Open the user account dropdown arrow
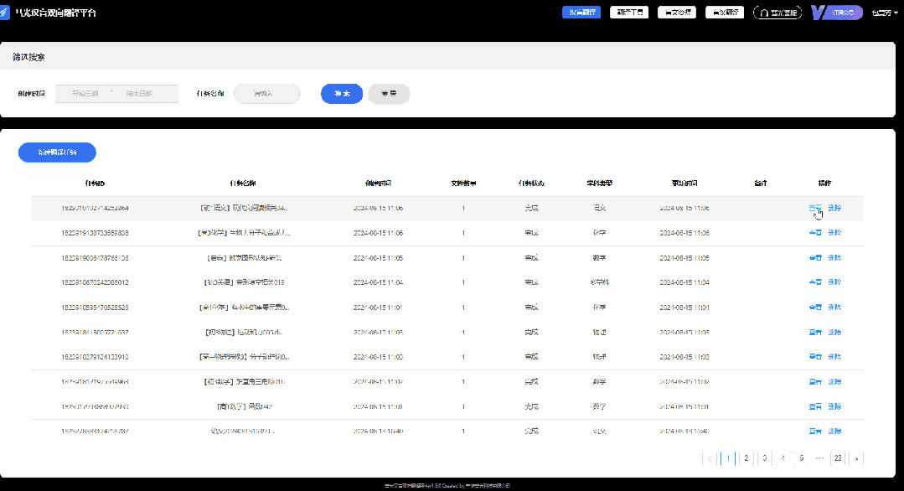This screenshot has width=904, height=491. (896, 13)
